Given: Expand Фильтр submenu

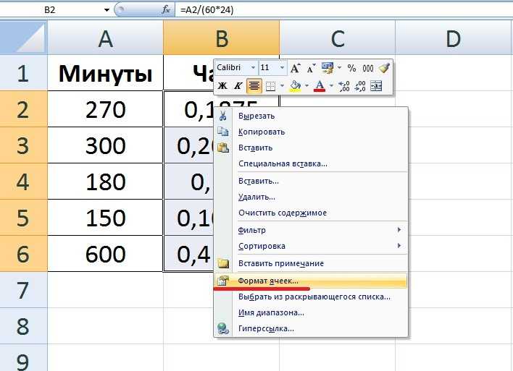Looking at the screenshot, I should (x=311, y=230).
